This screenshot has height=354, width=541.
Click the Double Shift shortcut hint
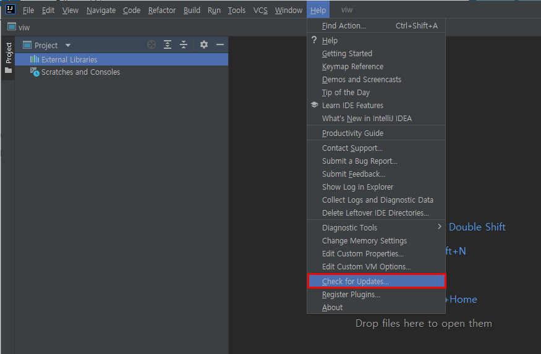tap(477, 227)
